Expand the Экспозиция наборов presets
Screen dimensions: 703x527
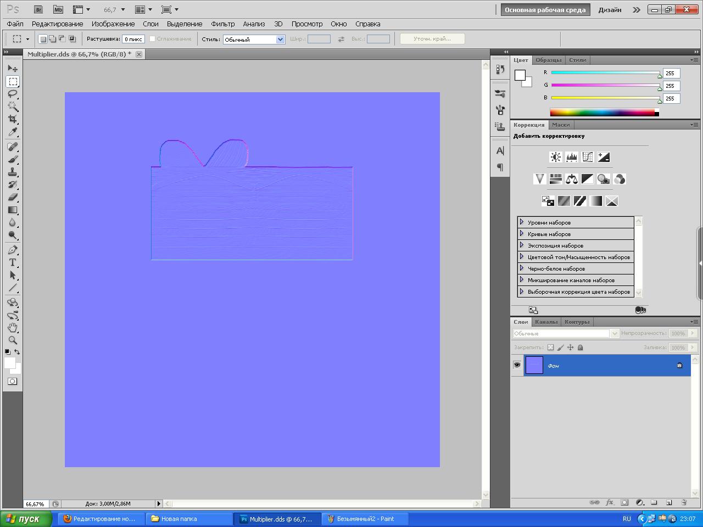[x=522, y=245]
